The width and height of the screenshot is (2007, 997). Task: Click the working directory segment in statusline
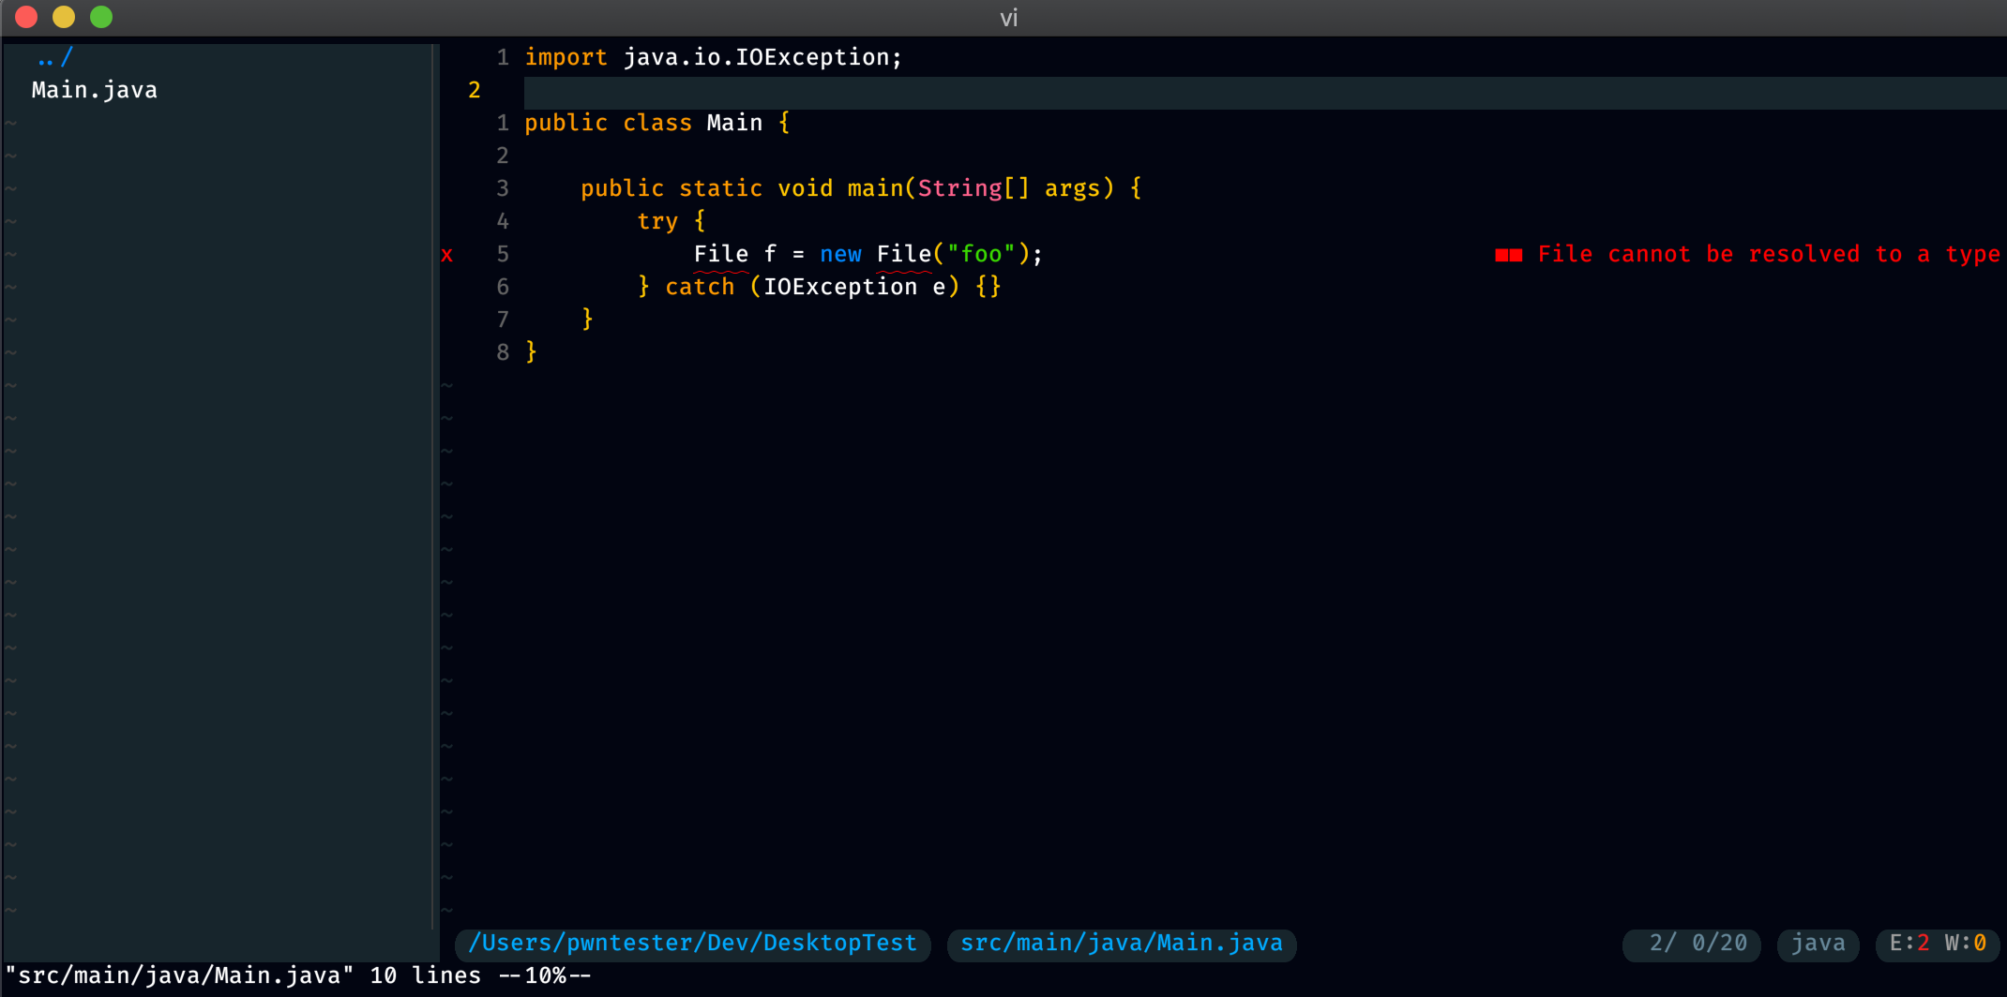pos(692,944)
